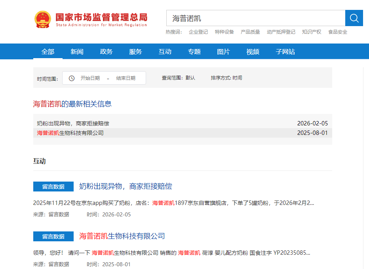The width and height of the screenshot is (369, 269).
Task: Open the 服务 navigation tab
Action: click(136, 52)
